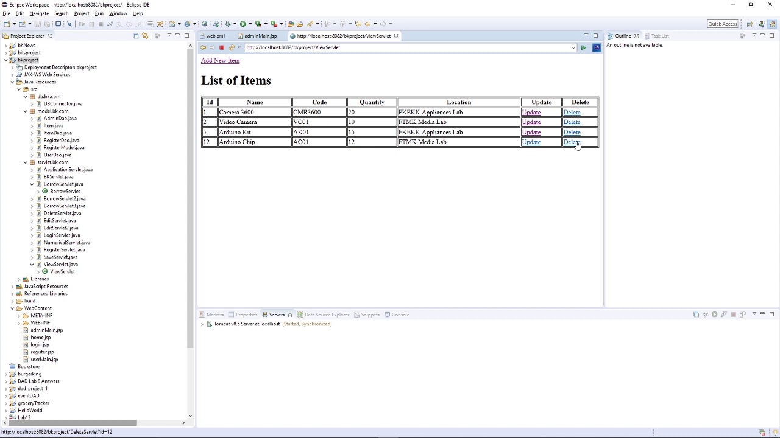Click Delete for Arduino Chip
This screenshot has width=780, height=438.
tap(572, 142)
